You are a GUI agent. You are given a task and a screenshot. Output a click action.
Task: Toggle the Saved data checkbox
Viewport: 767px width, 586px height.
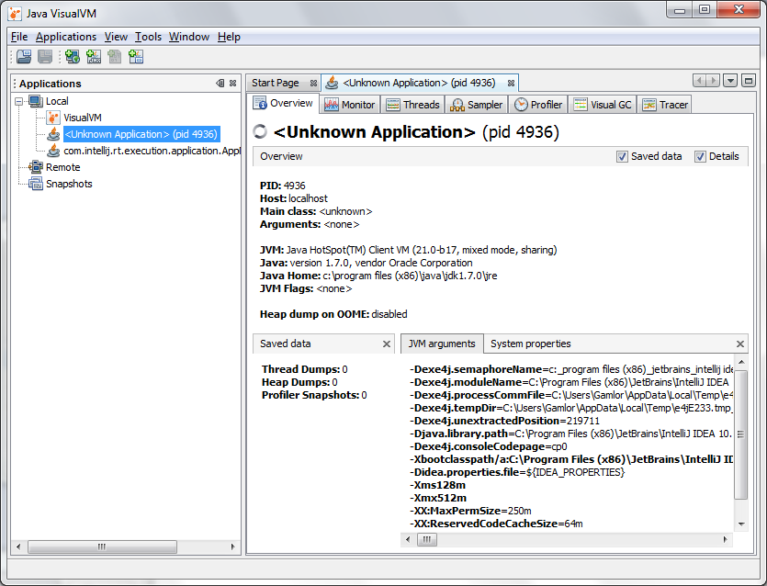(x=622, y=156)
